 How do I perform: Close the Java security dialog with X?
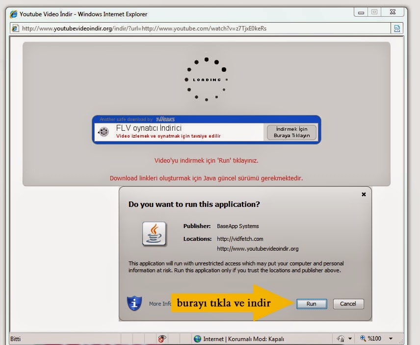click(364, 194)
